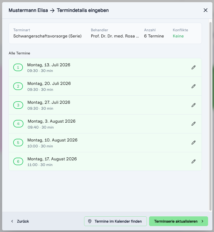Click the dialog's vertical scrollbar
214x232 pixels.
210,116
